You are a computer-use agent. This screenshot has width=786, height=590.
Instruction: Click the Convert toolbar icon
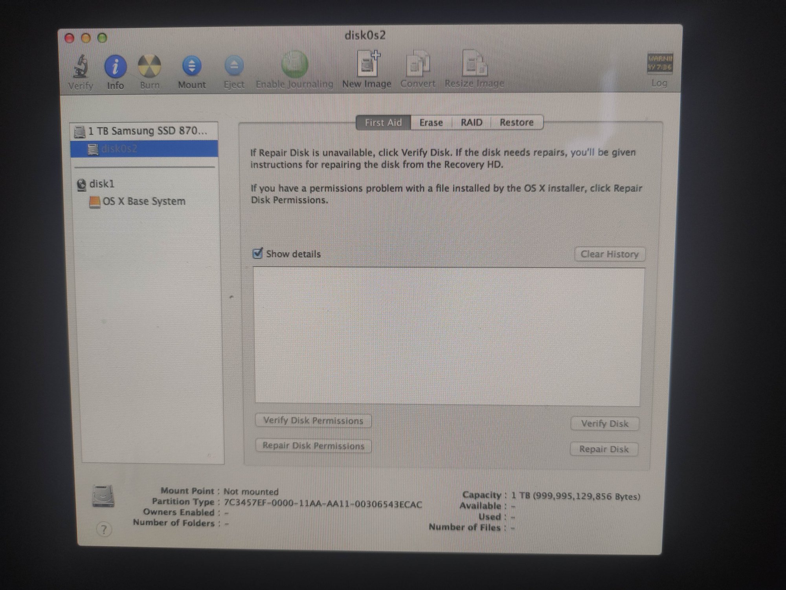click(x=418, y=64)
